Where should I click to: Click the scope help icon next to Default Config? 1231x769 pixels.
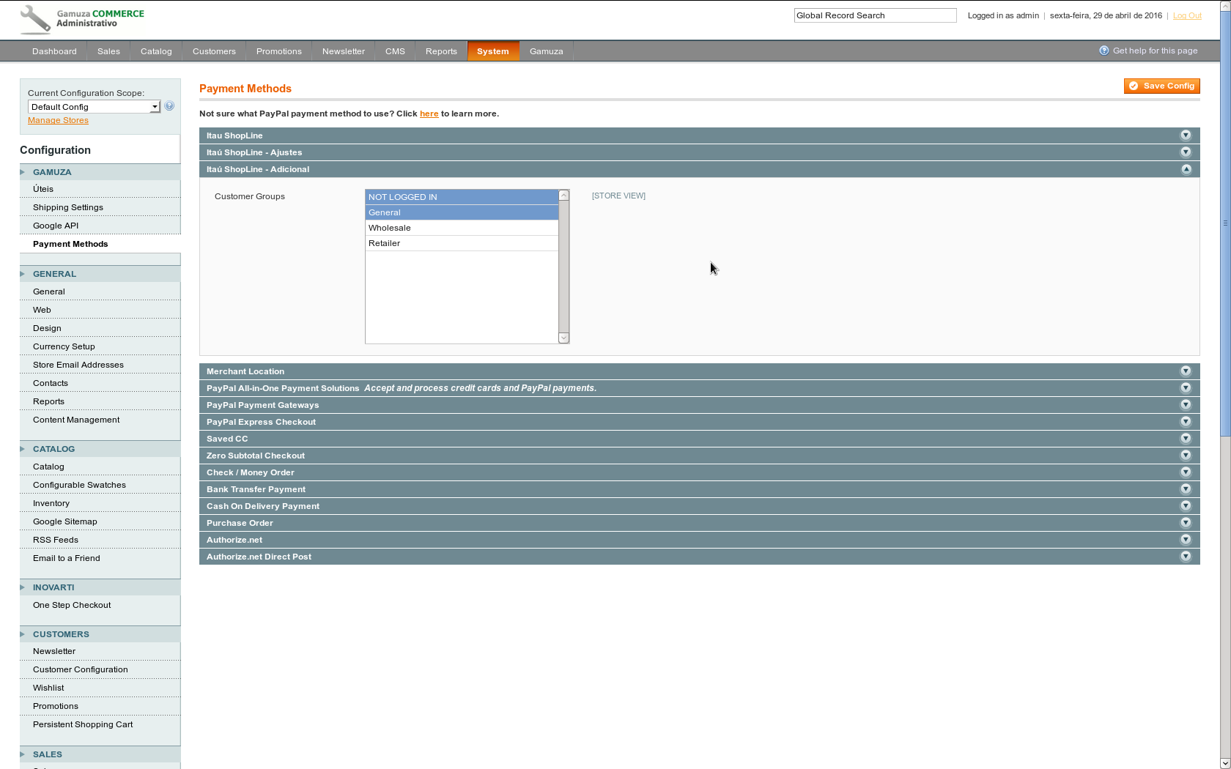click(x=169, y=106)
